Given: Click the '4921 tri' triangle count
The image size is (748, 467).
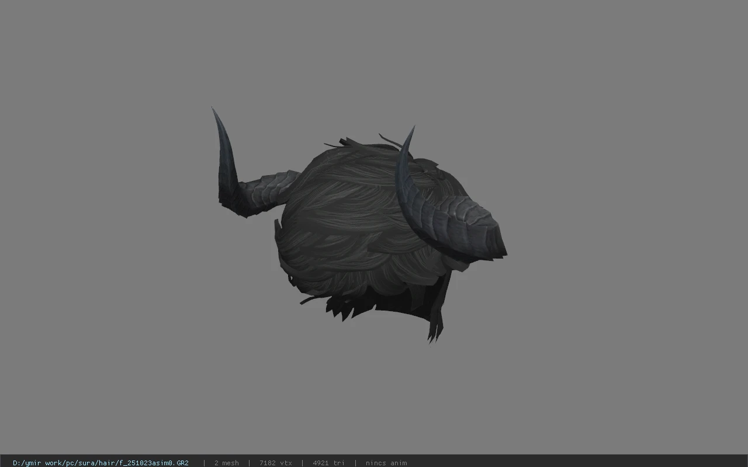Looking at the screenshot, I should [x=328, y=463].
